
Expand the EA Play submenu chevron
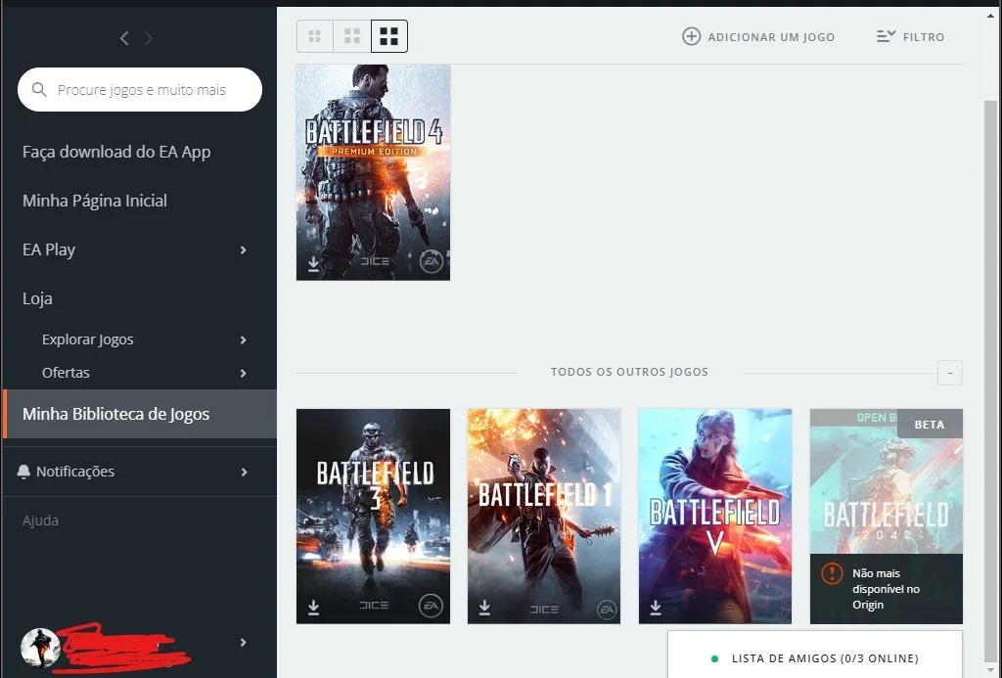[243, 249]
